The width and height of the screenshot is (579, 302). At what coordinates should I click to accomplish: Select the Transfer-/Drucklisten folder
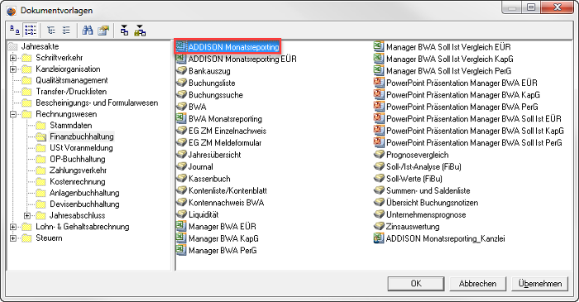(71, 92)
